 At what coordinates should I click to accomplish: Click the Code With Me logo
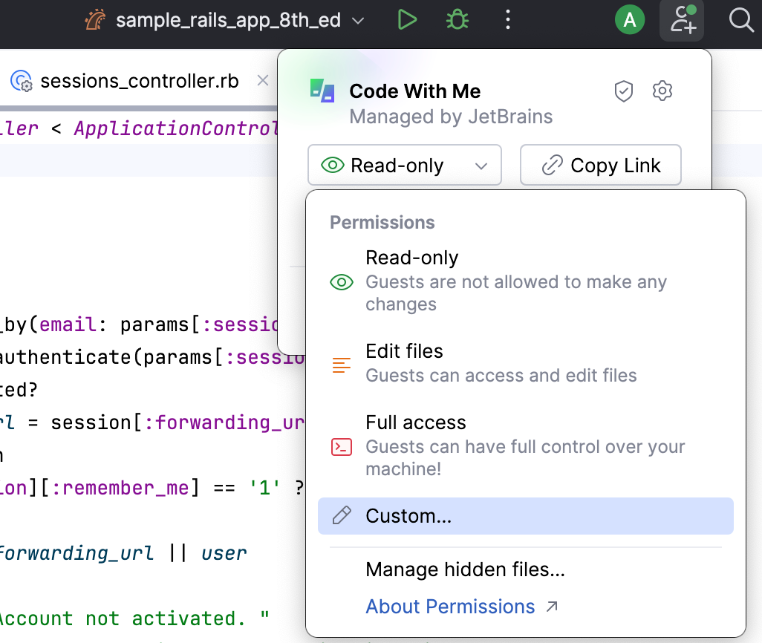(x=322, y=91)
